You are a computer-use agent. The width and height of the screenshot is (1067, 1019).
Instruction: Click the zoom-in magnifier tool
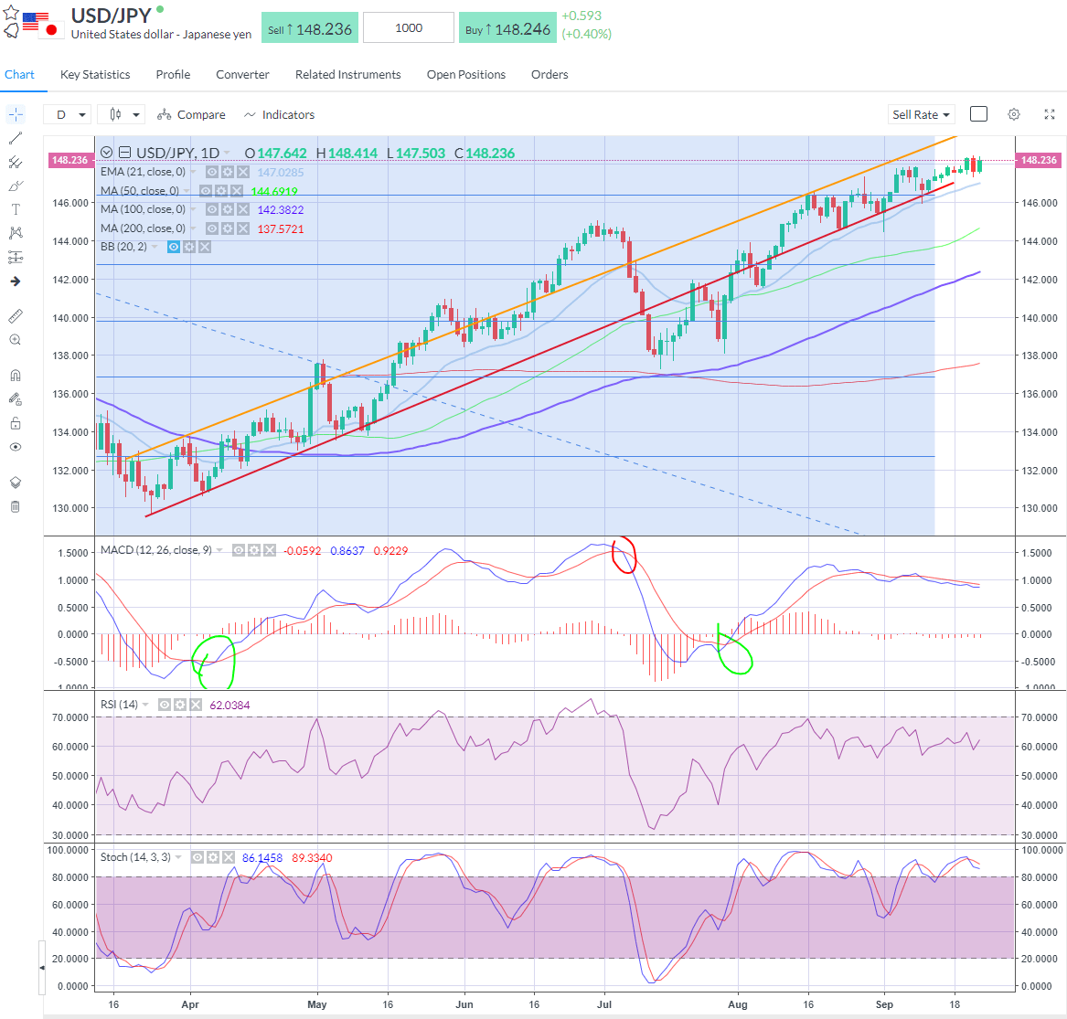click(16, 340)
